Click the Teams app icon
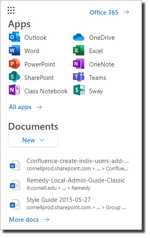 (x=79, y=77)
